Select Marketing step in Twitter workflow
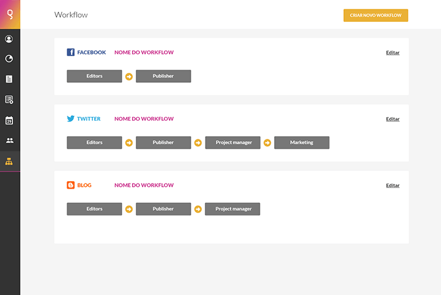This screenshot has width=441, height=295. (301, 143)
